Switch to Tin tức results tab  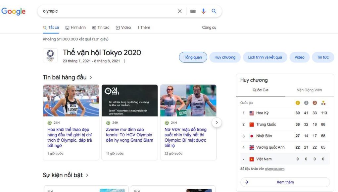click(101, 27)
